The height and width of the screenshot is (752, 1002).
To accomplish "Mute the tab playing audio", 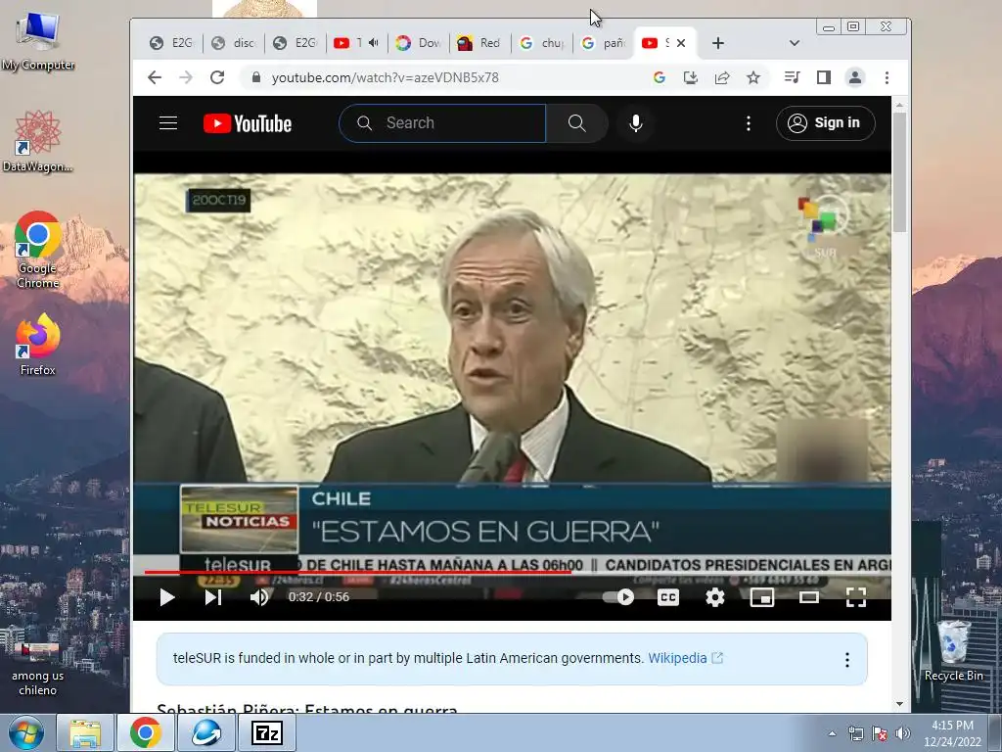I will click(x=374, y=43).
